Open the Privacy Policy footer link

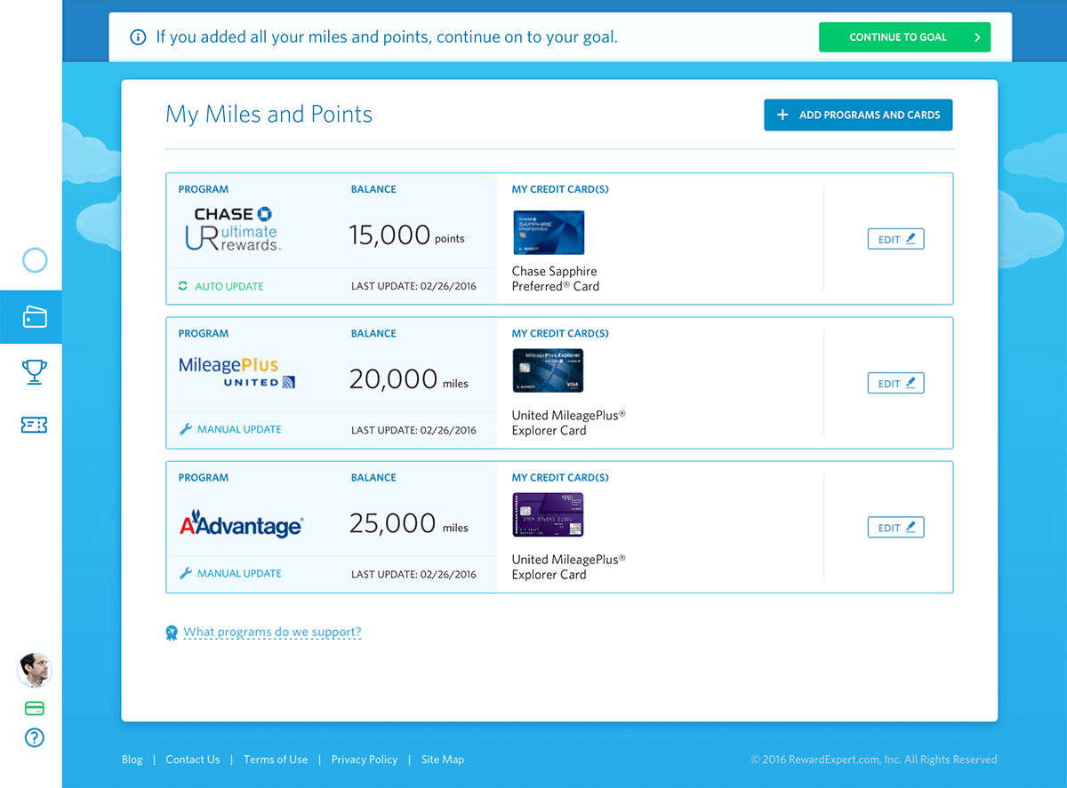click(364, 760)
